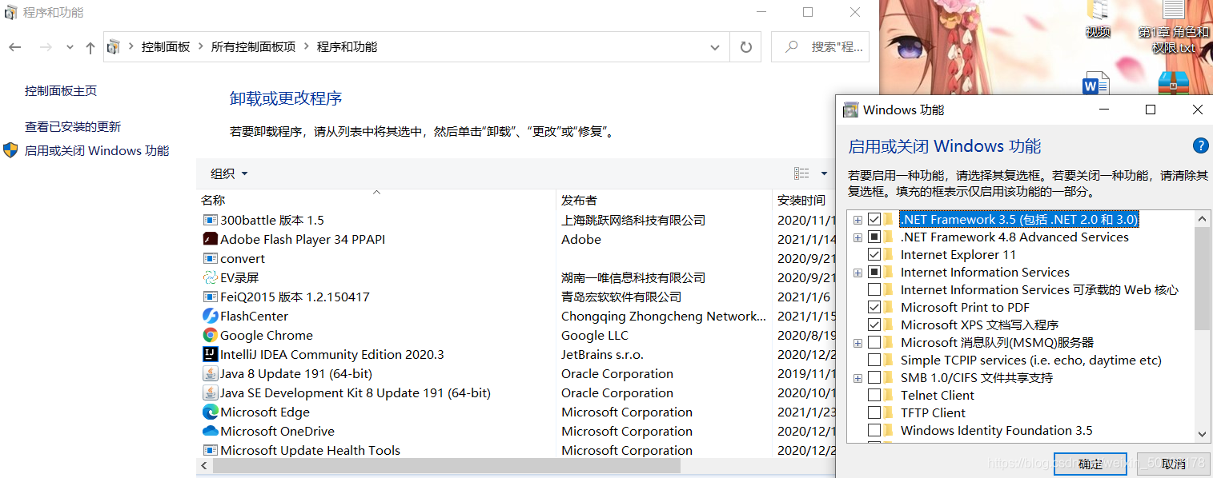Go up one level with up arrow
Screen dimensions: 1213x478
(x=90, y=47)
